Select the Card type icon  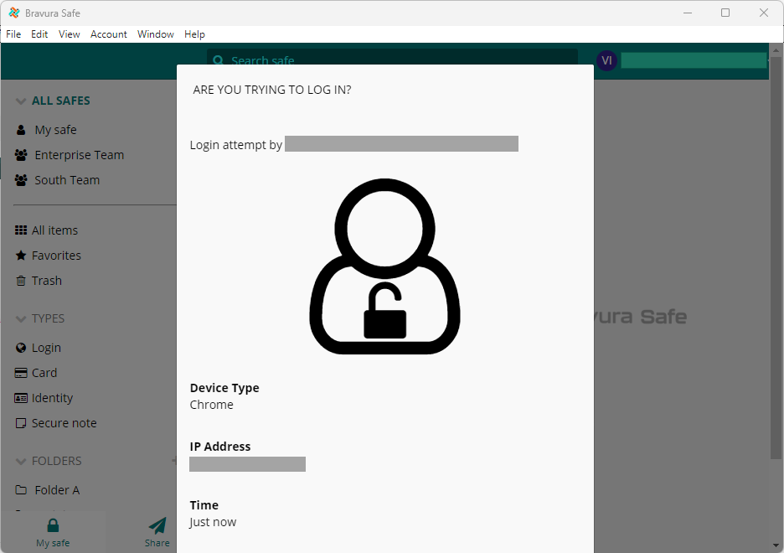[20, 372]
